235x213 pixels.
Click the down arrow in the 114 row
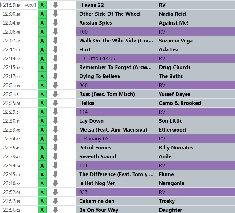pos(55,112)
